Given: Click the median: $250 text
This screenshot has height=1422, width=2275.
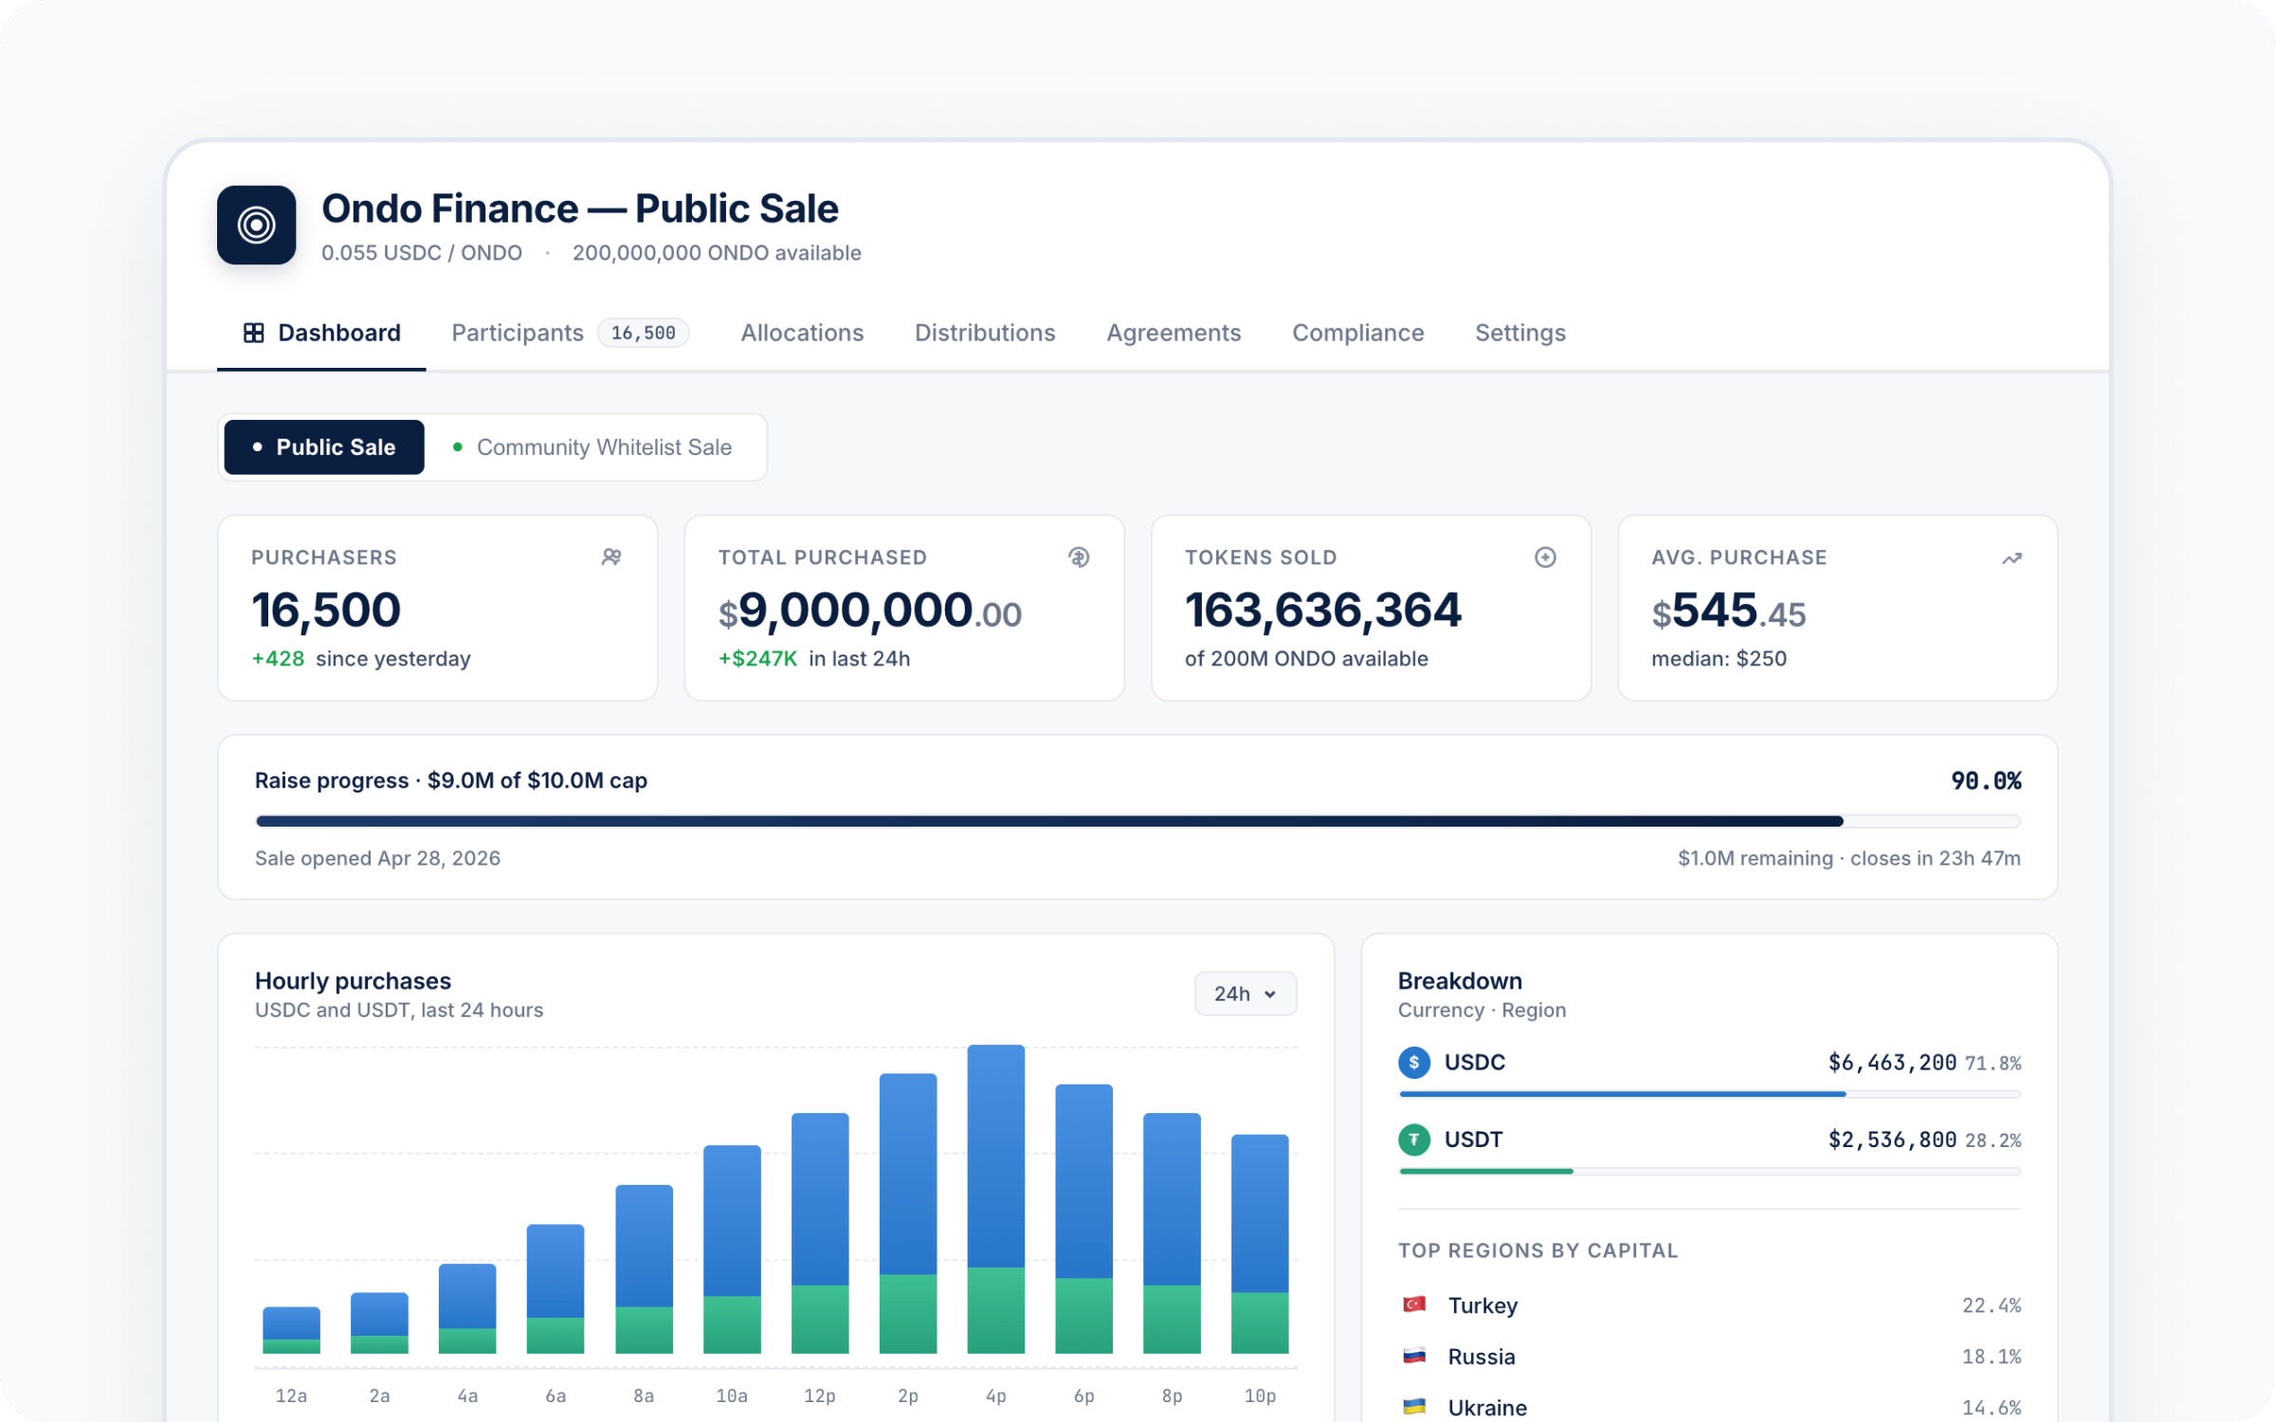Looking at the screenshot, I should pyautogui.click(x=1719, y=658).
